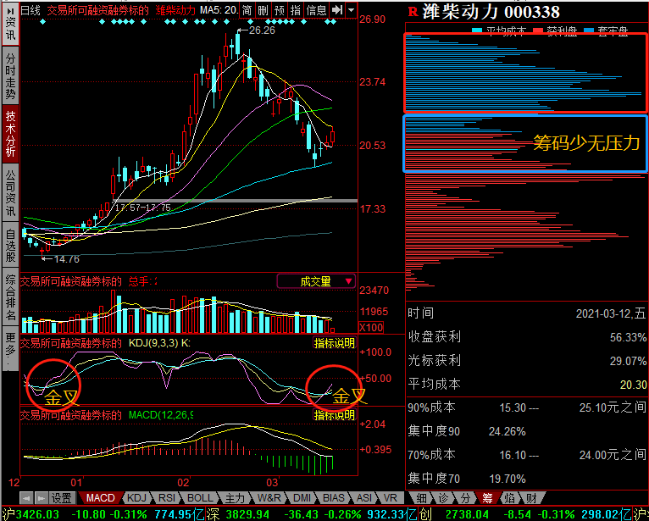Switch to the 细 detail tab
This screenshot has width=649, height=521.
pyautogui.click(x=420, y=498)
